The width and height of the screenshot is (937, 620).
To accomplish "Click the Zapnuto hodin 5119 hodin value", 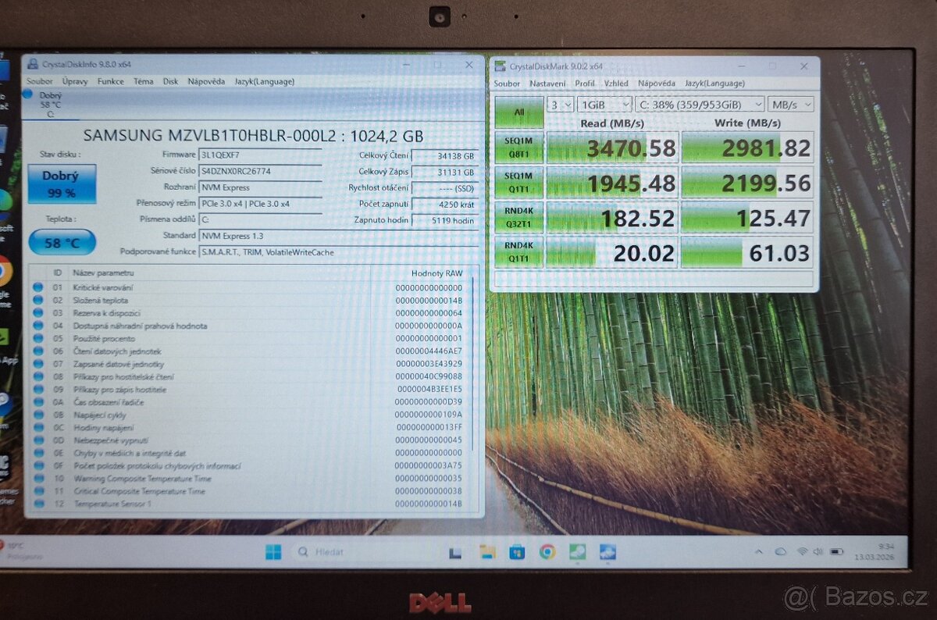I will [x=444, y=221].
